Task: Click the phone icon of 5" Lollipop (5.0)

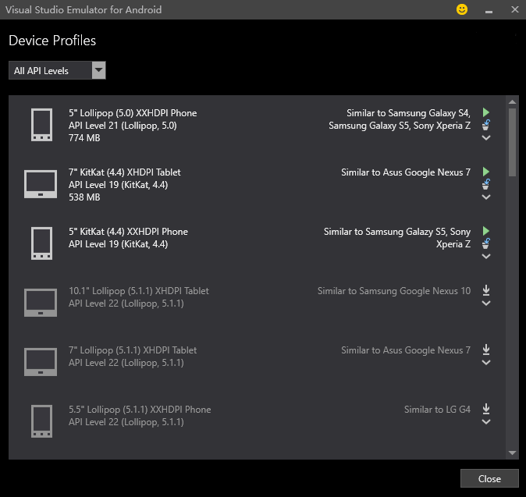Action: 41,125
